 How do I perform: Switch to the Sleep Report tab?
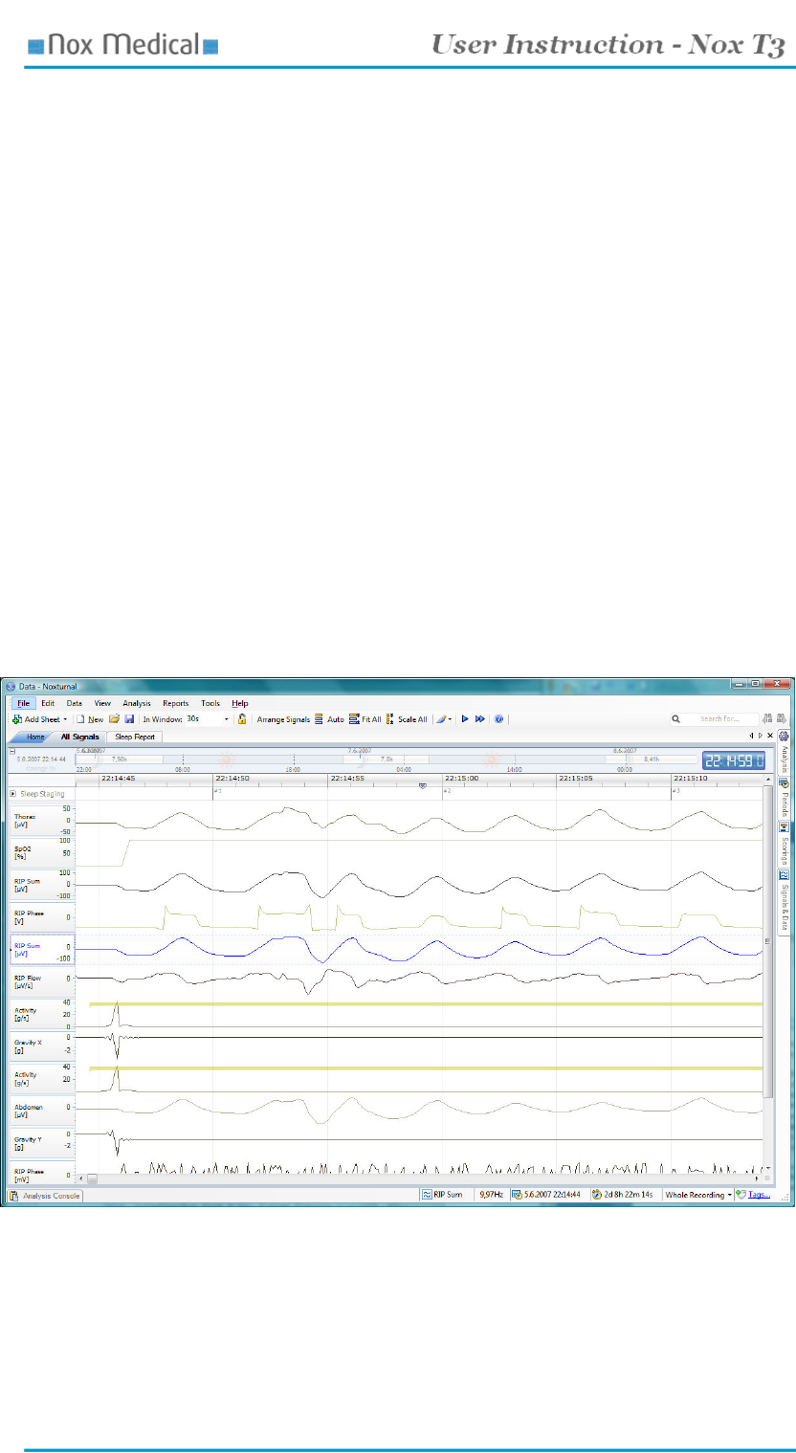(134, 738)
